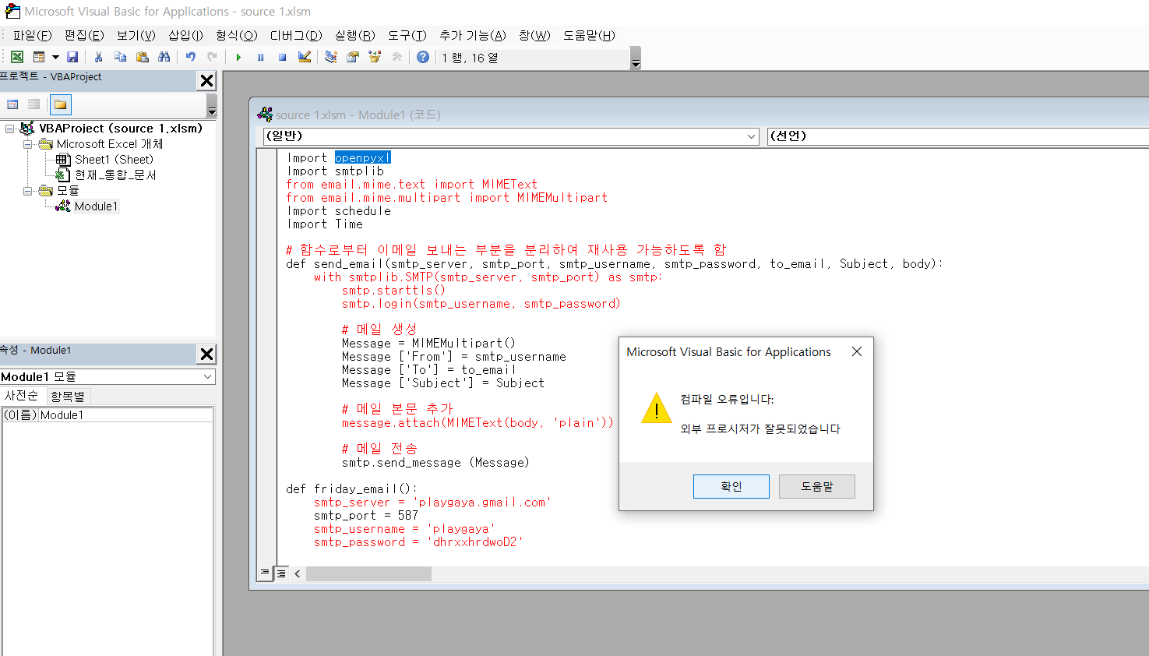Screen dimensions: 1149x656
Task: Click the Paste clipboard icon
Action: (x=142, y=57)
